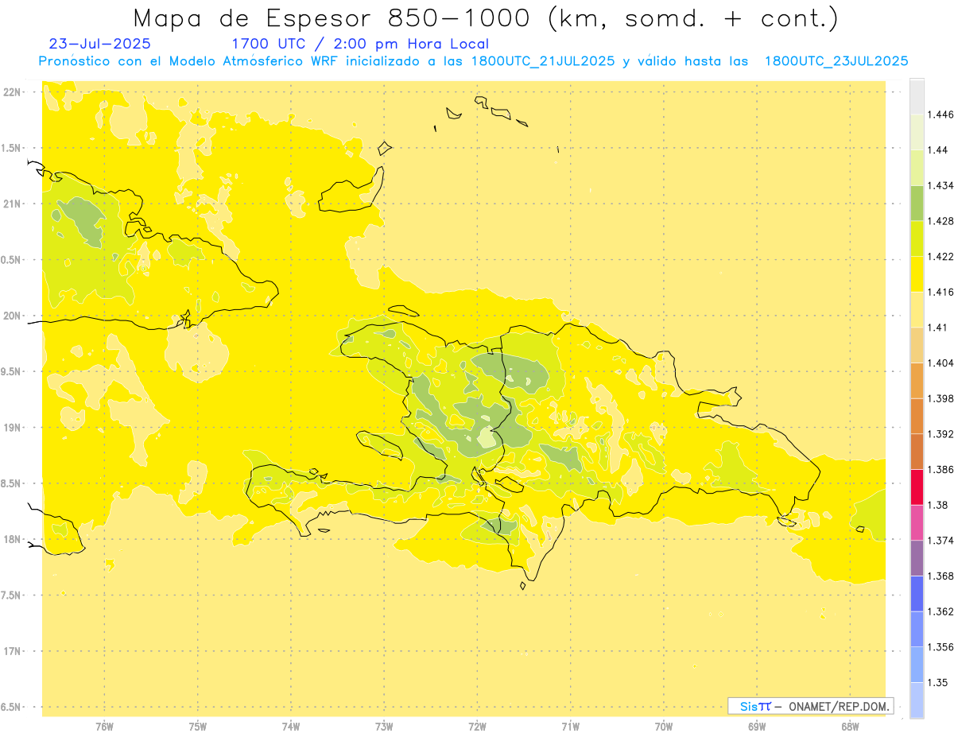The width and height of the screenshot is (954, 737).
Task: Click the '22N' latitude label
Action: click(12, 92)
